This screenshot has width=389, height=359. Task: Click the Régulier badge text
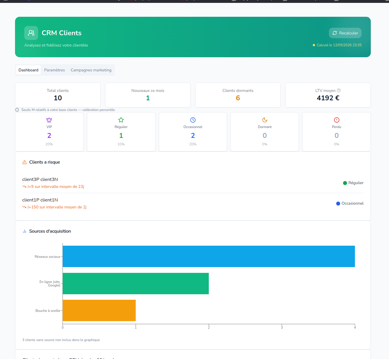click(356, 183)
